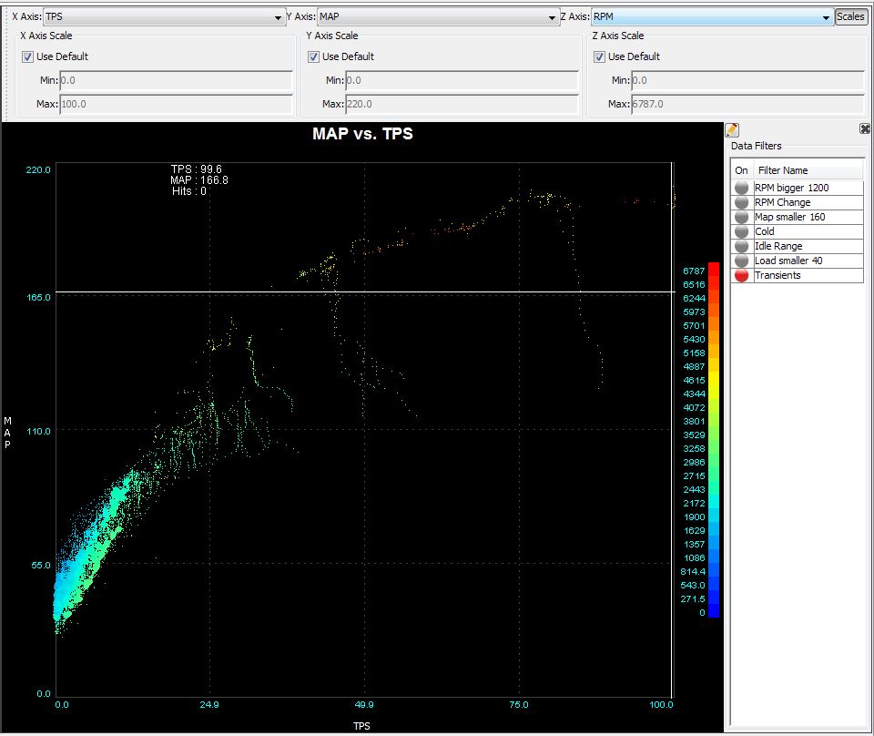Viewport: 874px width, 736px height.
Task: Select the Filter Name column header
Action: [x=808, y=170]
